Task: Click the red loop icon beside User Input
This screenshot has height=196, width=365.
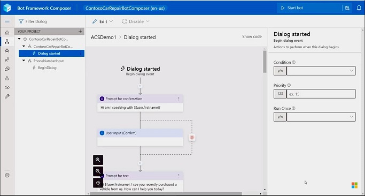Action: click(x=192, y=138)
